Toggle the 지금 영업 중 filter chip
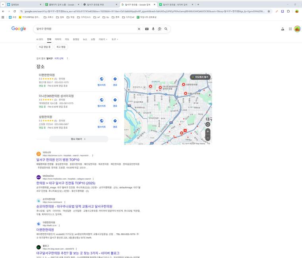This screenshot has height=258, width=302. [x=45, y=47]
